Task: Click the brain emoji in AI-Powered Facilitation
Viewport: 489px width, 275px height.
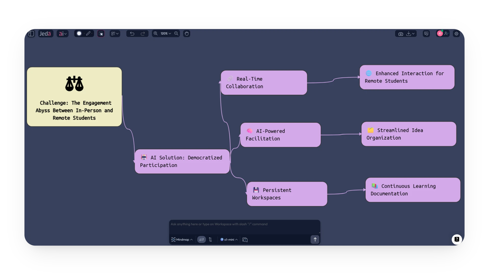Action: click(x=250, y=131)
